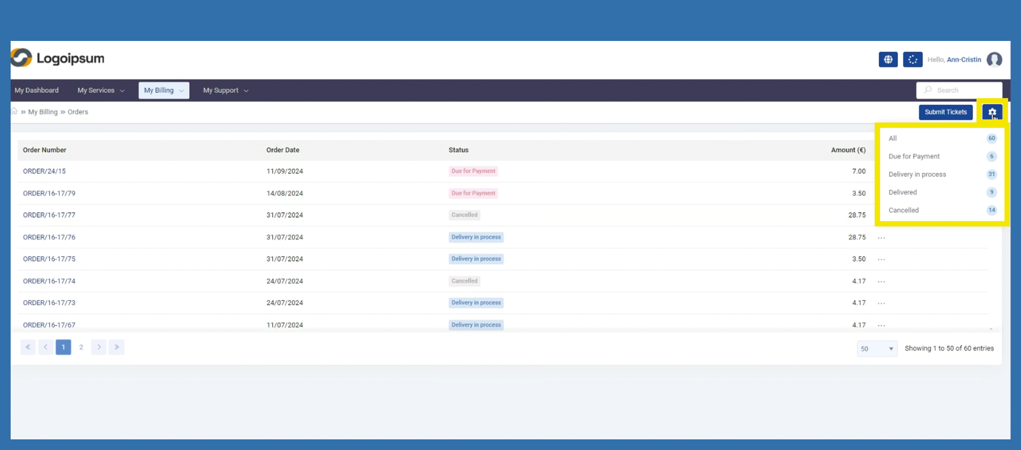Select the Cancelled filter option
Image resolution: width=1021 pixels, height=450 pixels.
click(x=904, y=210)
